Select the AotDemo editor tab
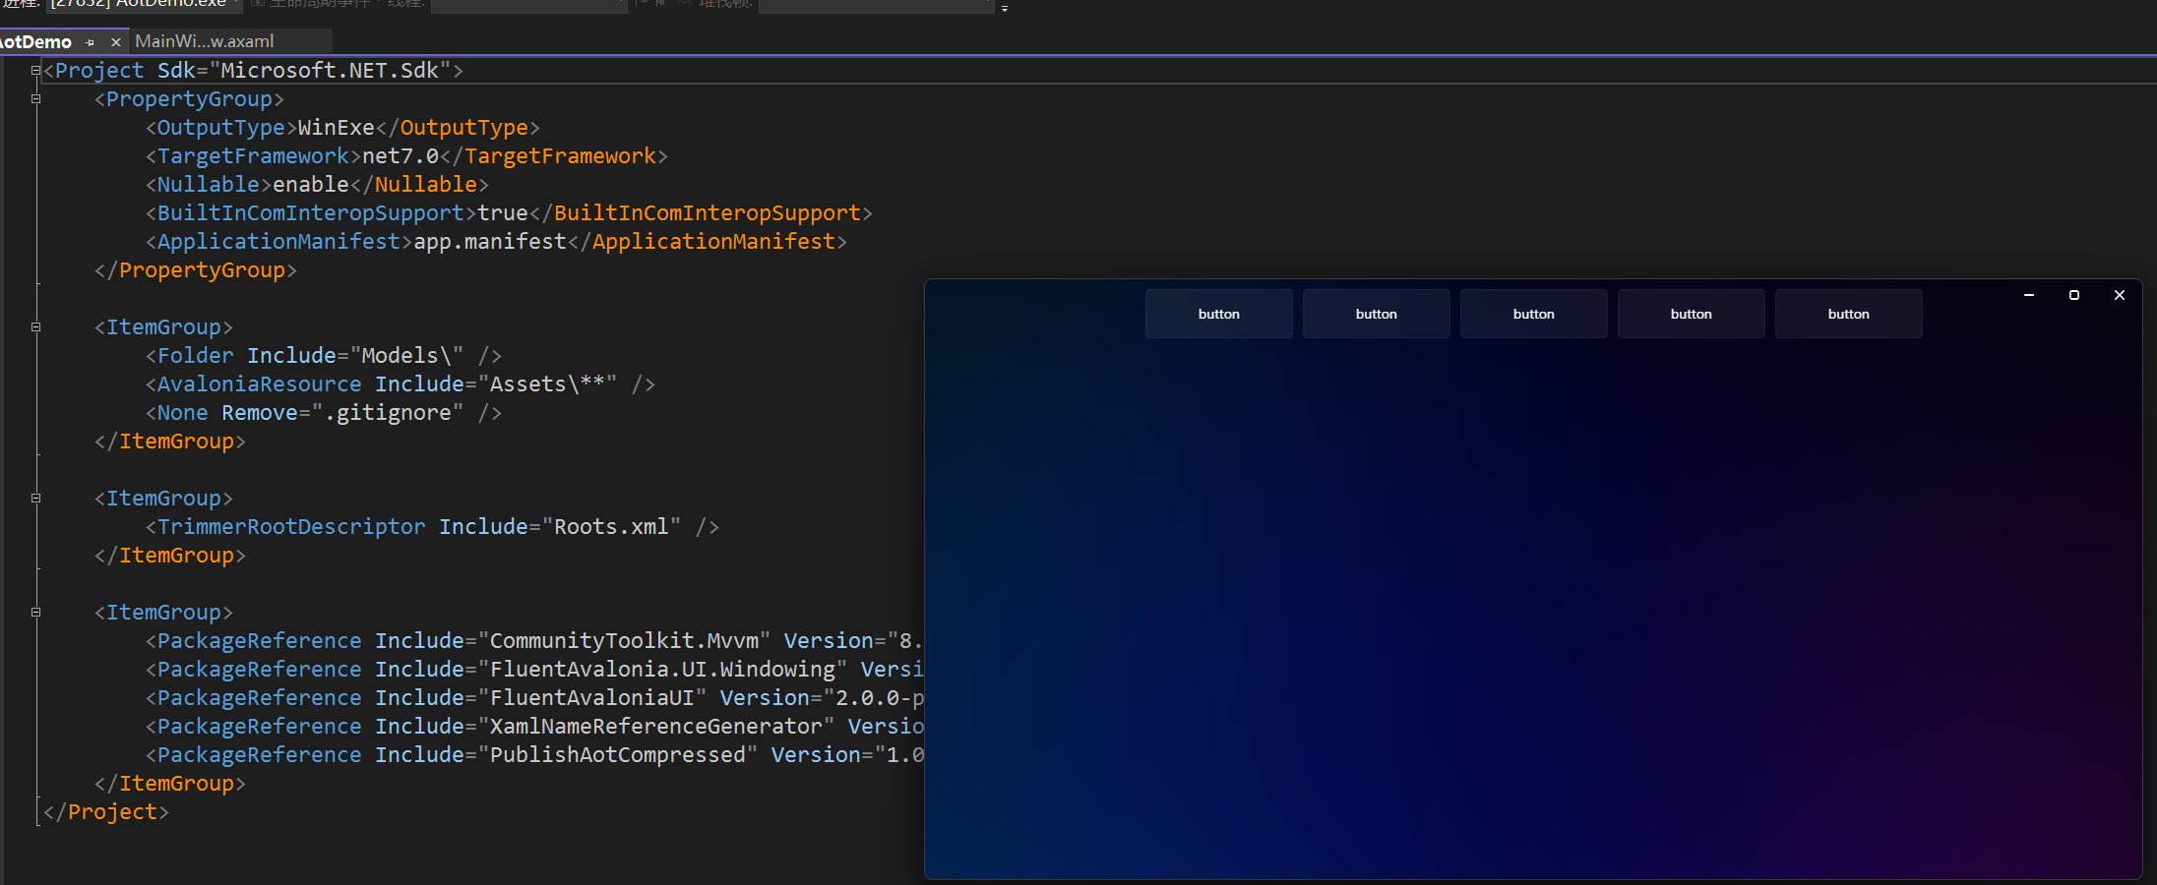 pos(39,41)
